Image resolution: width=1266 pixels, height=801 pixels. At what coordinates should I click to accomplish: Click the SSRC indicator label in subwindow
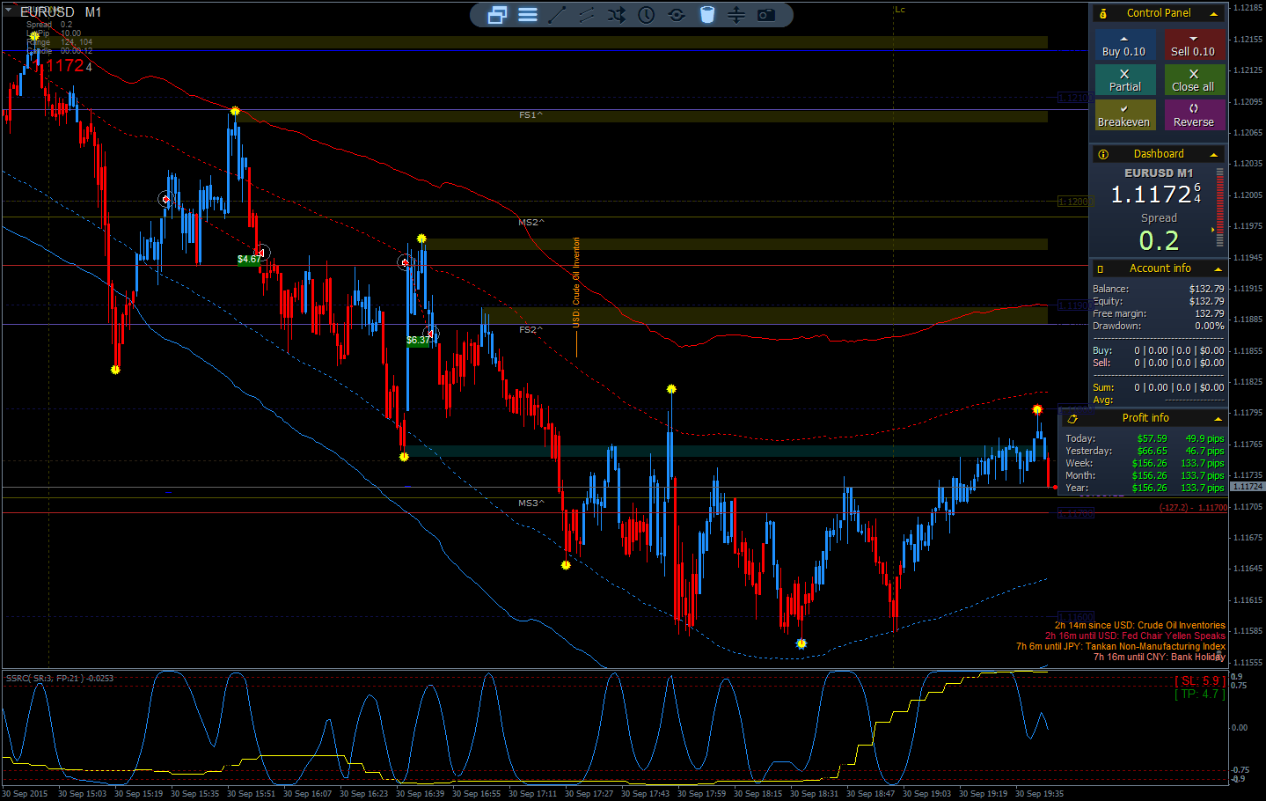tap(60, 679)
